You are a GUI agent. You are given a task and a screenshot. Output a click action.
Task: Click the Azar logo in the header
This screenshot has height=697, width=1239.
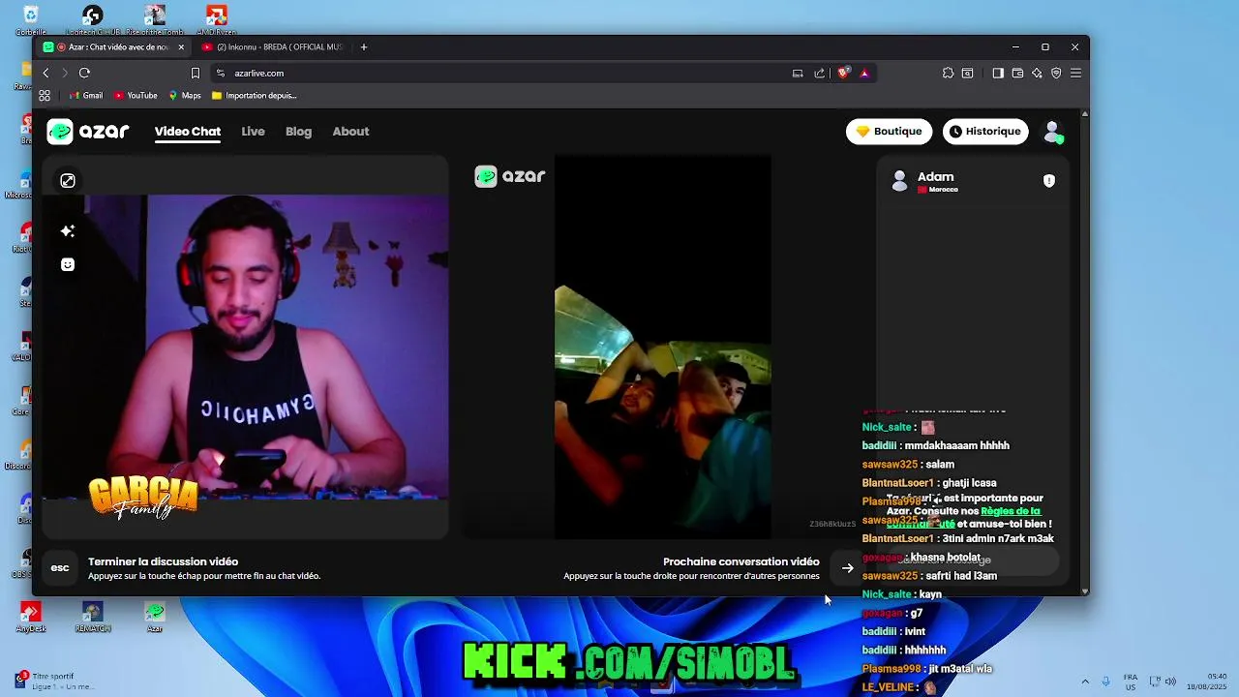pos(88,132)
